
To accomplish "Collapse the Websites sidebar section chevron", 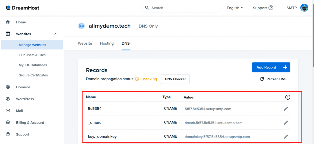I will (56, 34).
